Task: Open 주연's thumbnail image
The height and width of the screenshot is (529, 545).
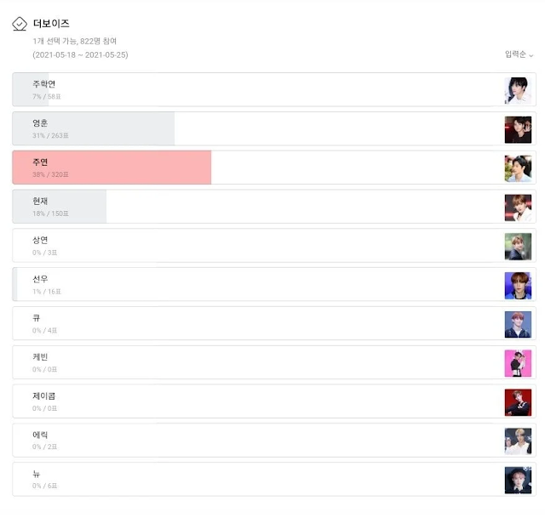Action: click(x=518, y=168)
